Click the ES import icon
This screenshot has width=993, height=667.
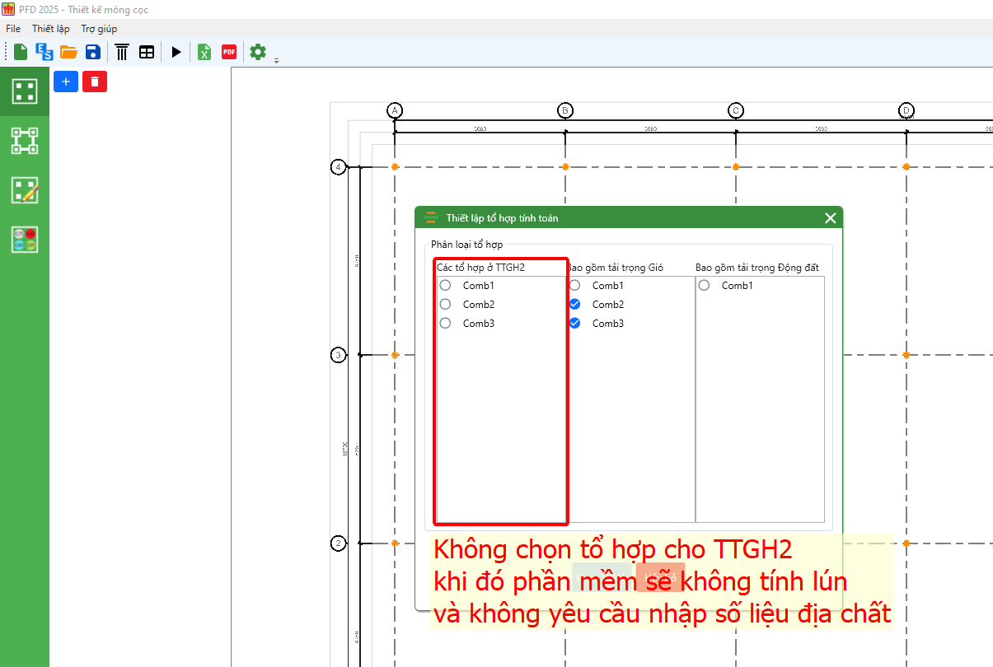(44, 52)
